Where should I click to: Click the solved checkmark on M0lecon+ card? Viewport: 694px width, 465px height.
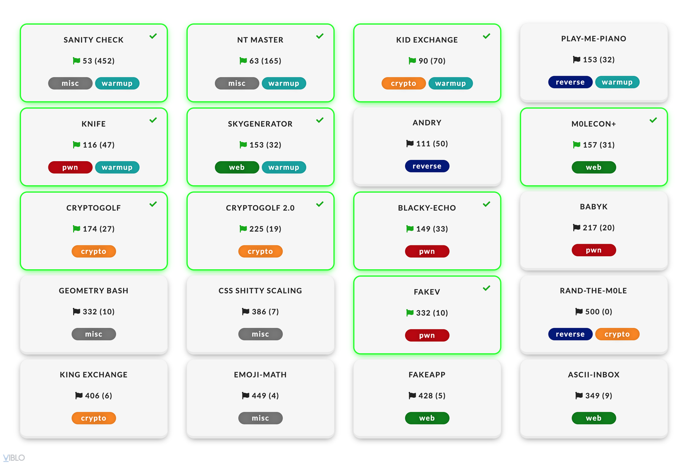[653, 120]
